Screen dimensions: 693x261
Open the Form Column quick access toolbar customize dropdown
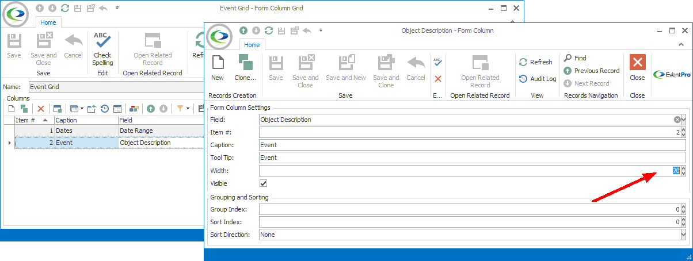point(321,30)
